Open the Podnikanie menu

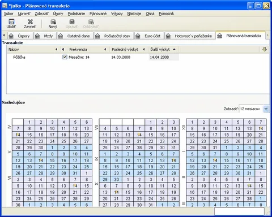tap(76, 14)
